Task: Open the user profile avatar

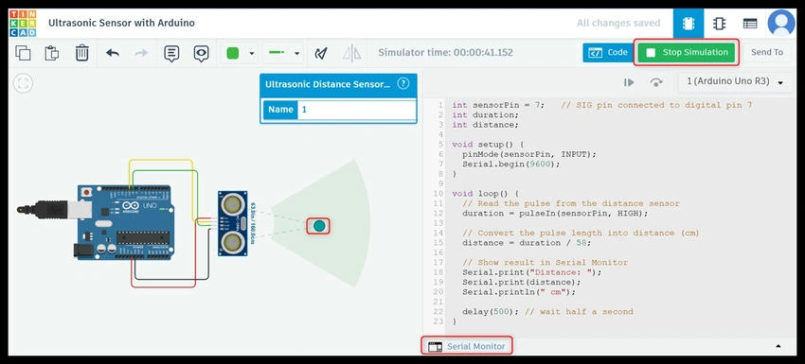Action: tap(781, 24)
